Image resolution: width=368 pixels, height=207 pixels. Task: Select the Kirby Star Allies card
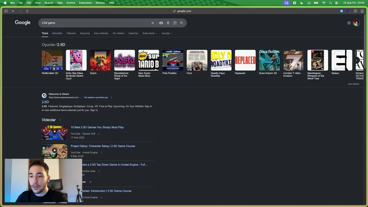pos(76,65)
